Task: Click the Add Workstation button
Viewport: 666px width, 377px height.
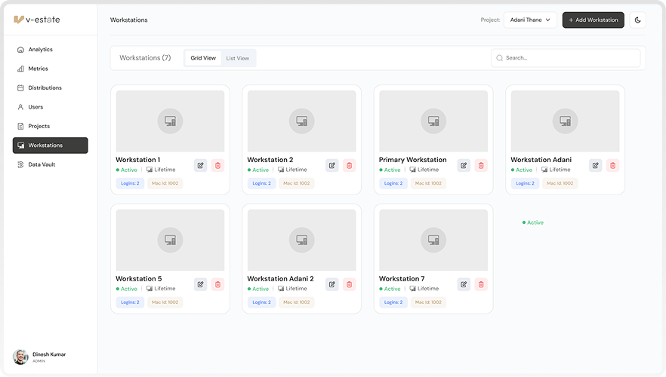Action: tap(594, 20)
